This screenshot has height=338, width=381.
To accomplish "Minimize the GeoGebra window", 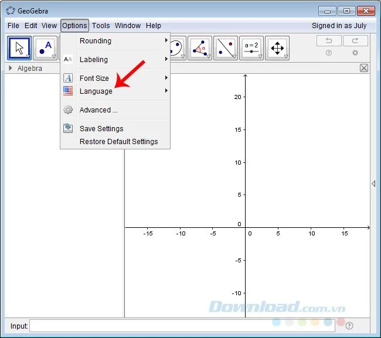I will coord(327,11).
